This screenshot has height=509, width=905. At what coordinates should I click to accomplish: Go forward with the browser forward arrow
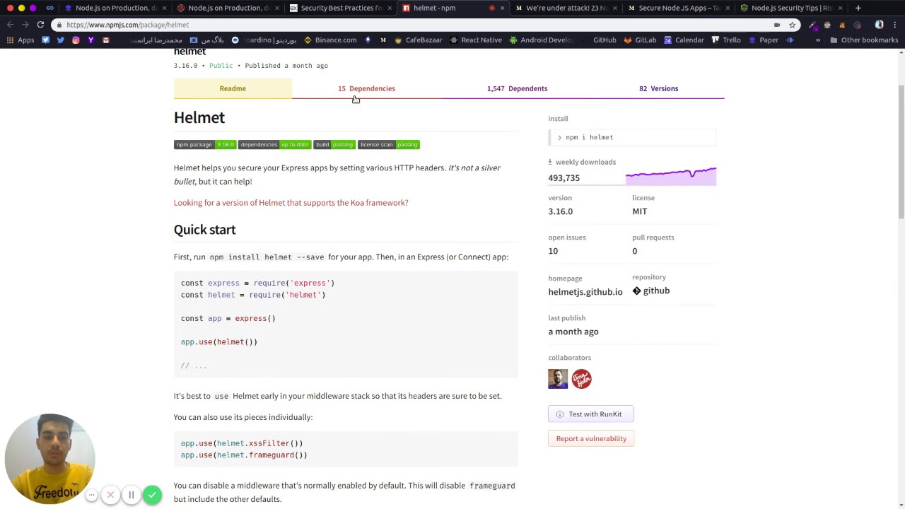(25, 25)
